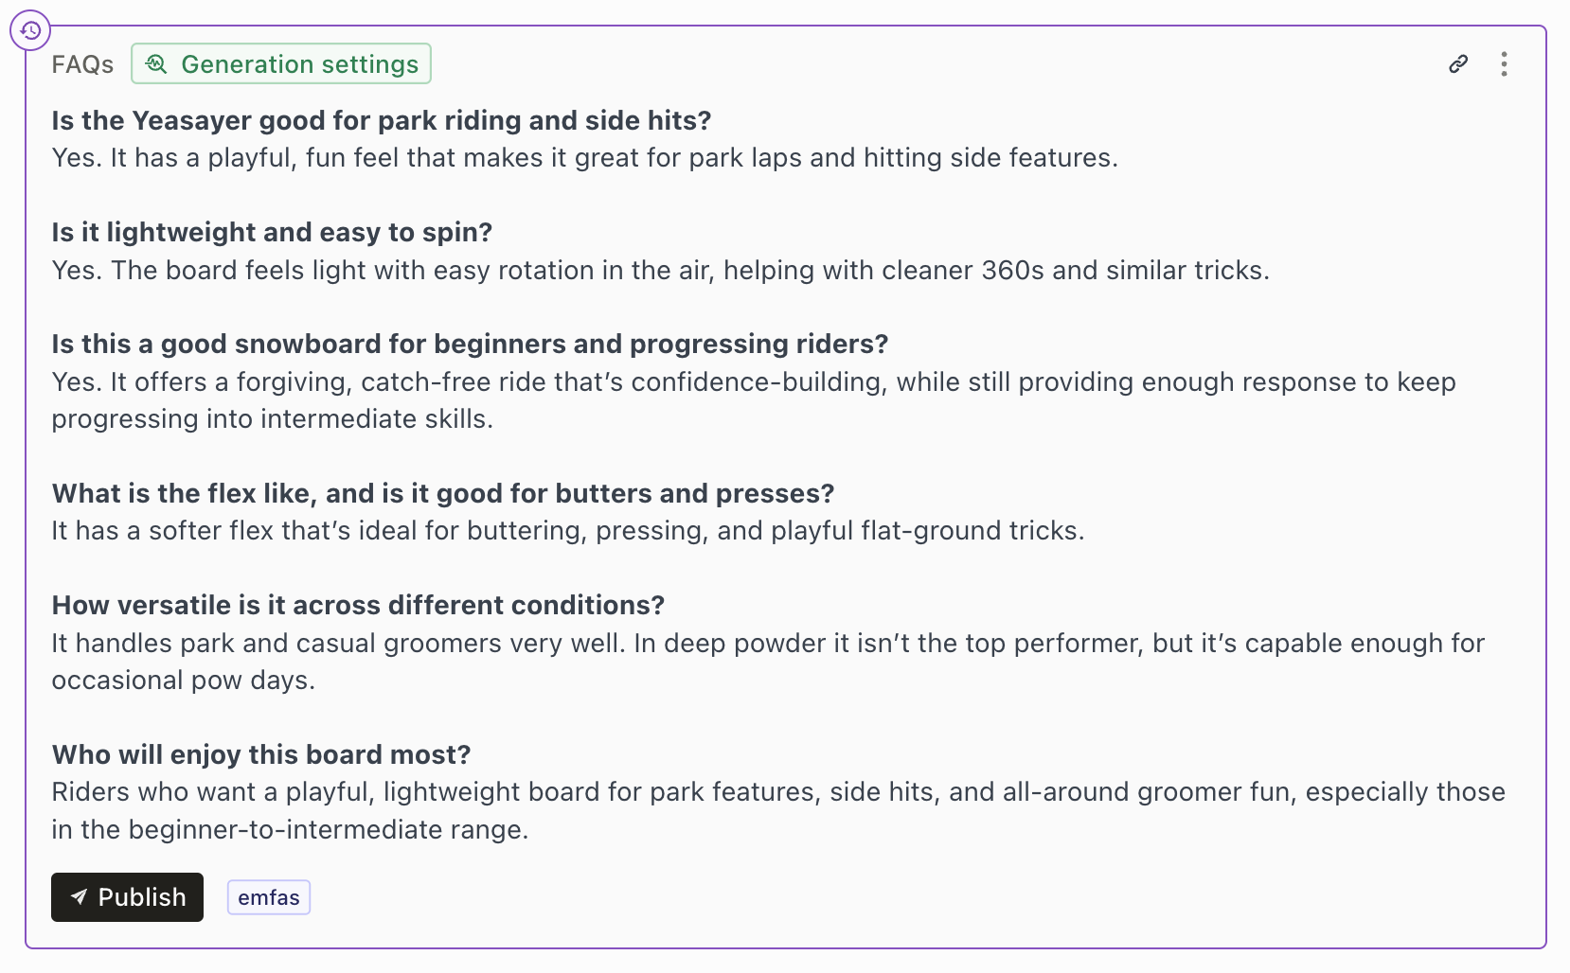Screen dimensions: 1570x973
Task: Click the emfas tag chip
Action: coord(268,897)
